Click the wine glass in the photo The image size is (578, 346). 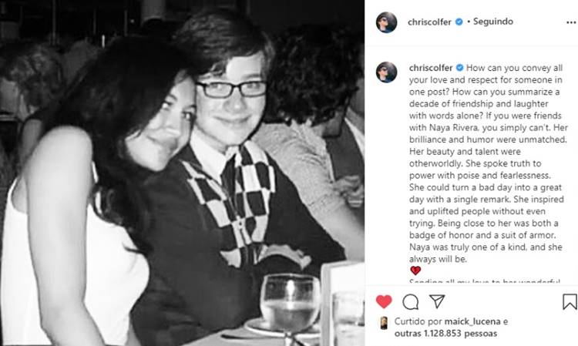[290, 307]
